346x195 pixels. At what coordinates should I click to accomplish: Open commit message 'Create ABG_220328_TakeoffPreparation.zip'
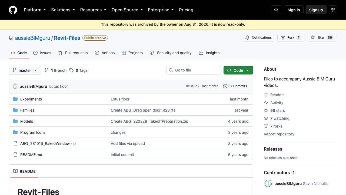point(149,121)
